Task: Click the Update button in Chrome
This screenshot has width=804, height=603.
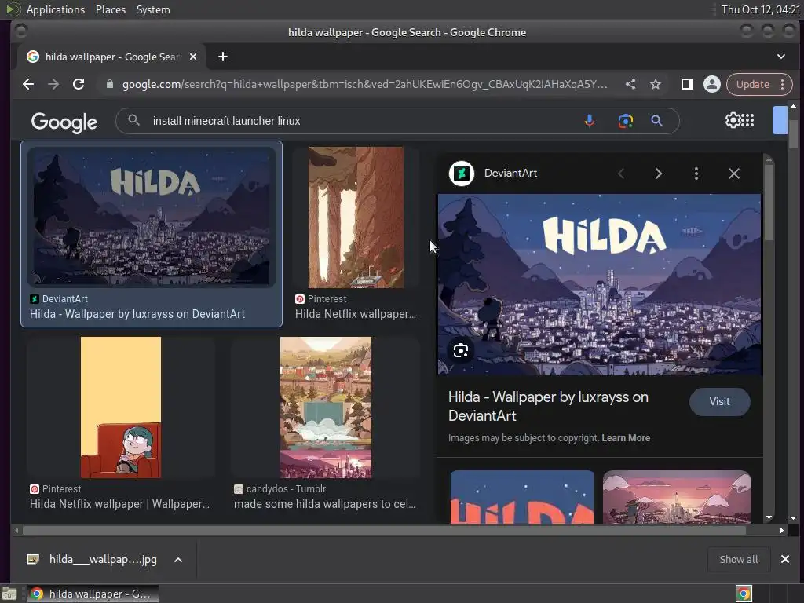Action: [x=753, y=84]
